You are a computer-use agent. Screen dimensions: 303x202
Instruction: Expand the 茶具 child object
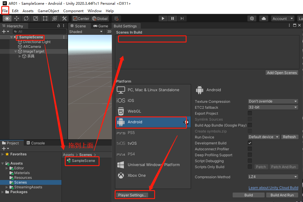coord(20,56)
